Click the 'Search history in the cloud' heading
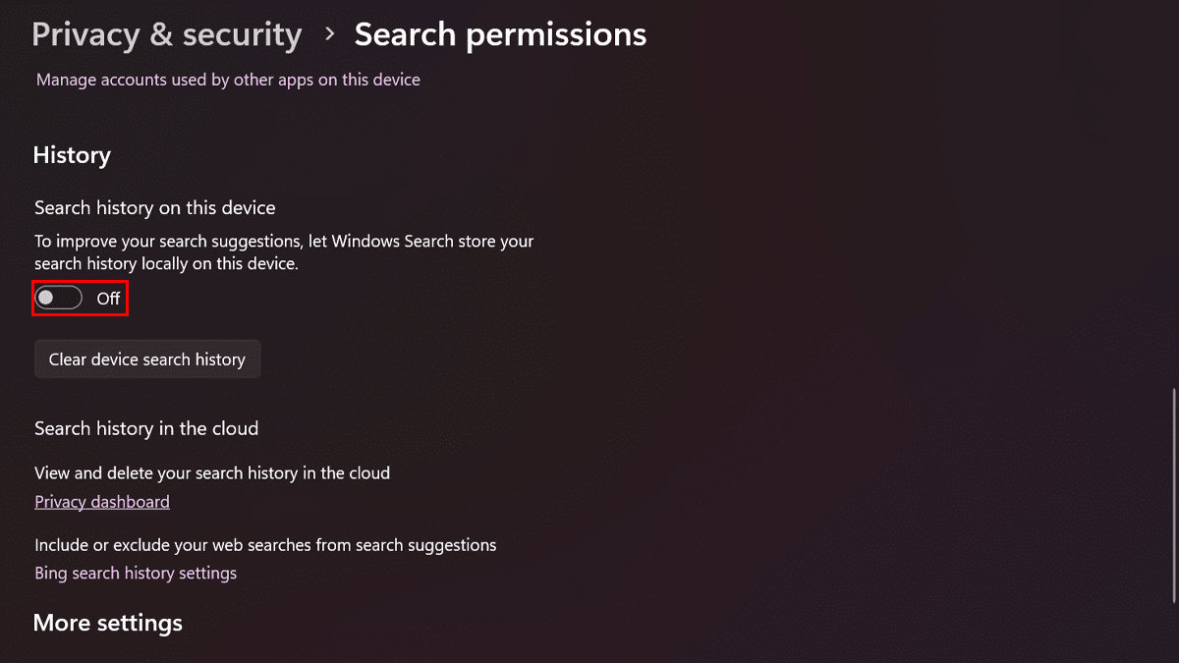This screenshot has width=1179, height=663. tap(146, 428)
